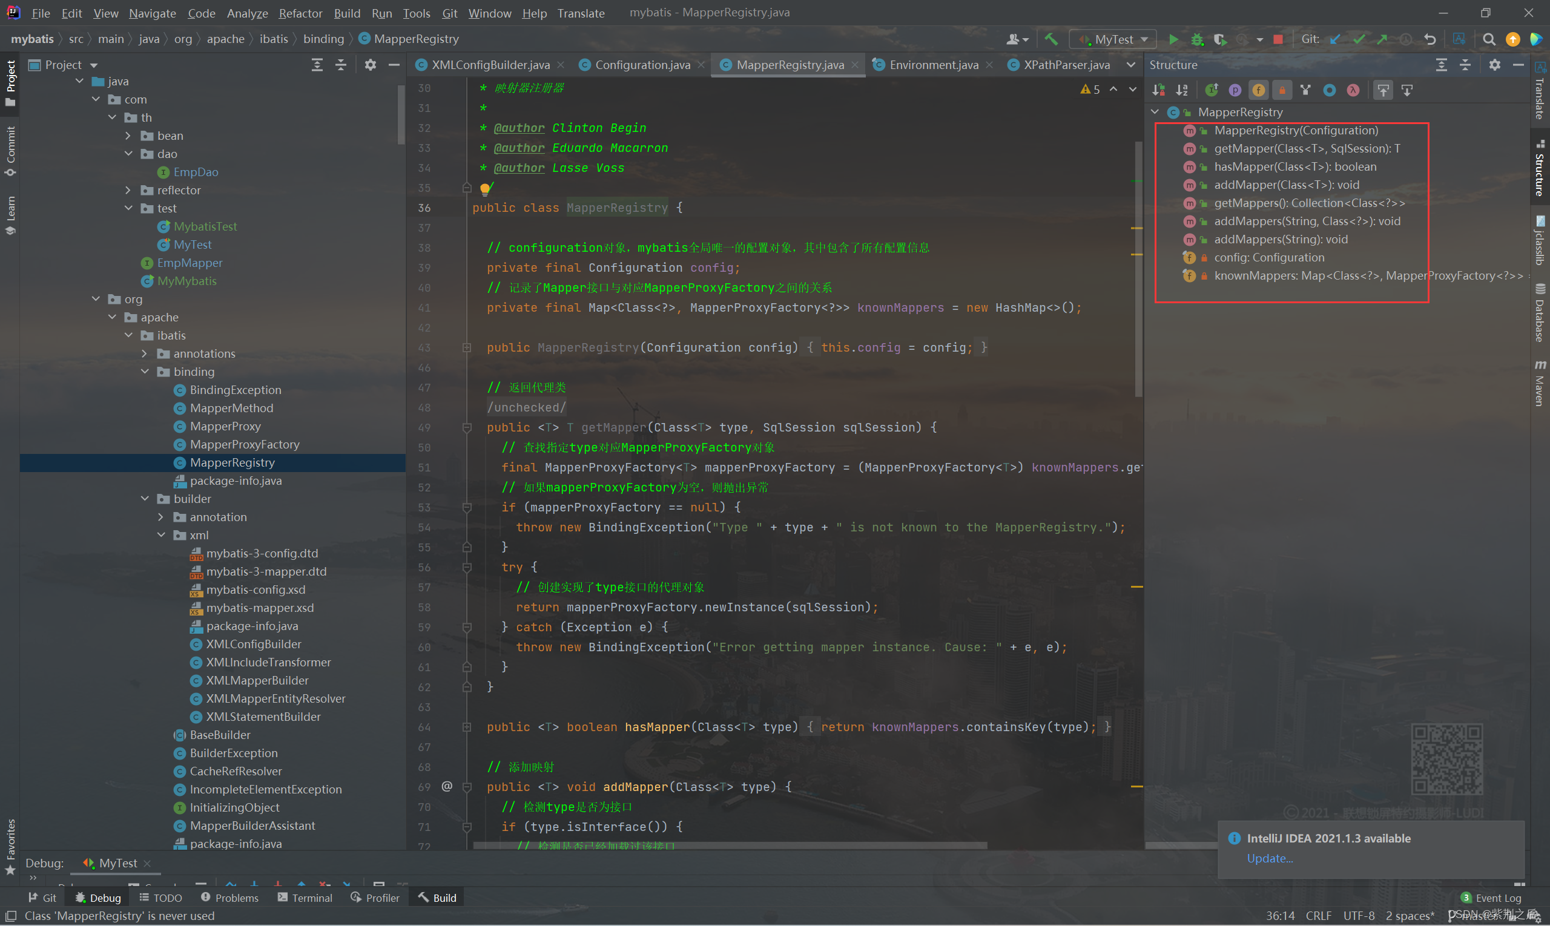Toggle Sort by Visibility in Structure
Screen dimensions: 1550x926
click(1159, 90)
